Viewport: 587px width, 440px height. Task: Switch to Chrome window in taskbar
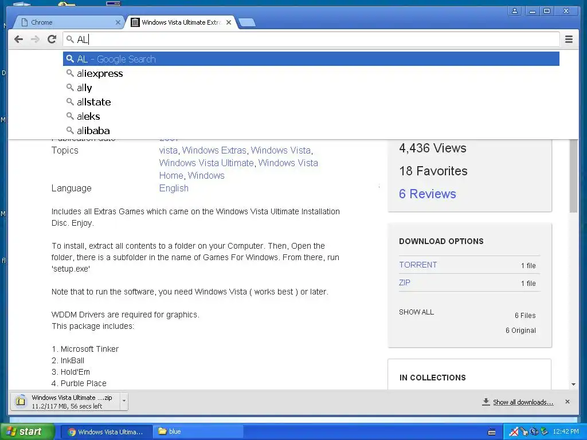(x=106, y=432)
